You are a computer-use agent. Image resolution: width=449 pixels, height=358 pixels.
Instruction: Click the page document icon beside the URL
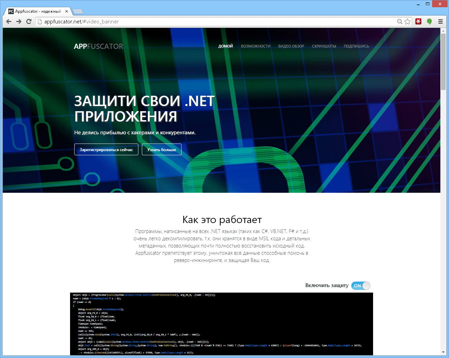tap(40, 21)
